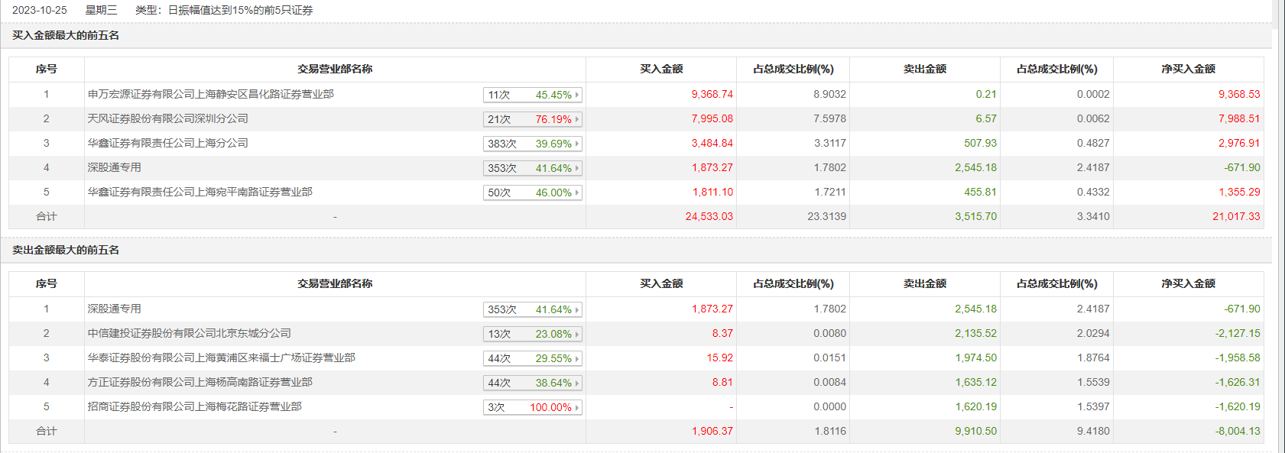
Task: Click 华泰证券上海黄浦区来福士广场营业部 link
Action: click(221, 358)
